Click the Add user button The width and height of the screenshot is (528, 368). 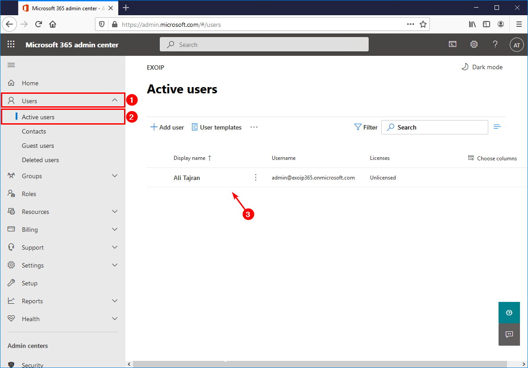[x=167, y=127]
